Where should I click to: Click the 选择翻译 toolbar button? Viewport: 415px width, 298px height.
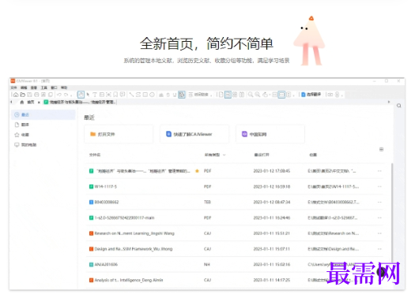click(x=311, y=95)
